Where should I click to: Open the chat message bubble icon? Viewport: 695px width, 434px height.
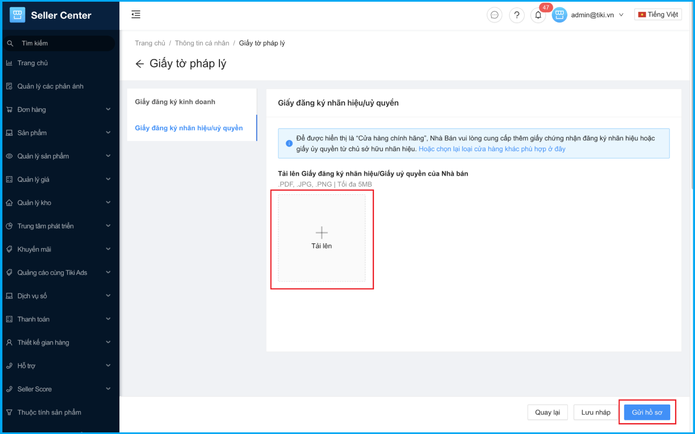point(494,15)
